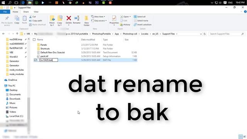The image size is (247, 139).
Task: Click the tw10428.bak rename text field
Action: coord(49,60)
